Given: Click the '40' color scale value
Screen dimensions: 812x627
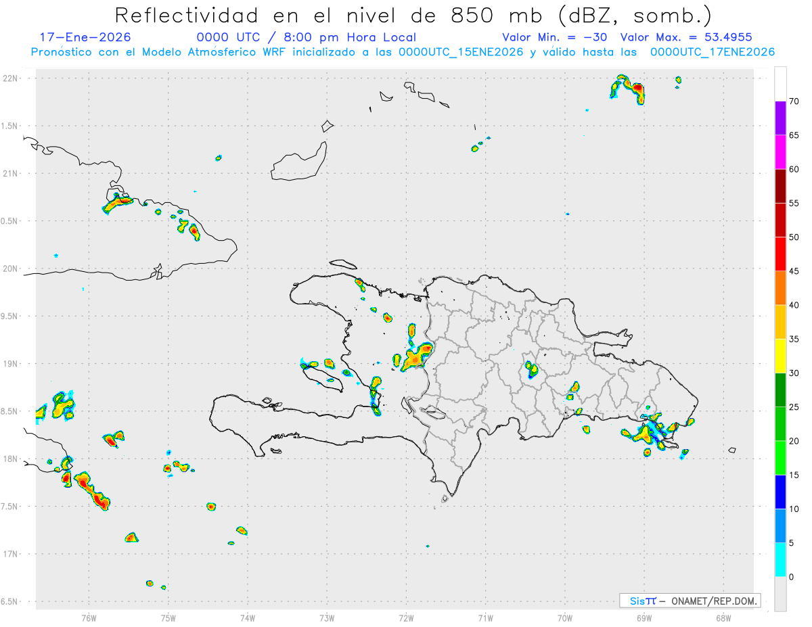Looking at the screenshot, I should [794, 305].
